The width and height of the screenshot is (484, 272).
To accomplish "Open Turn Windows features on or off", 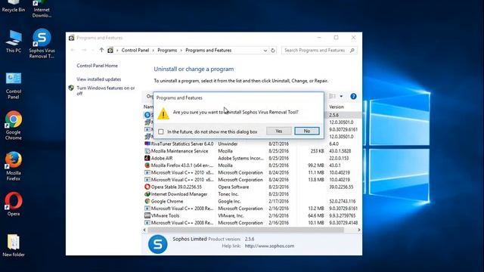I will [x=106, y=91].
